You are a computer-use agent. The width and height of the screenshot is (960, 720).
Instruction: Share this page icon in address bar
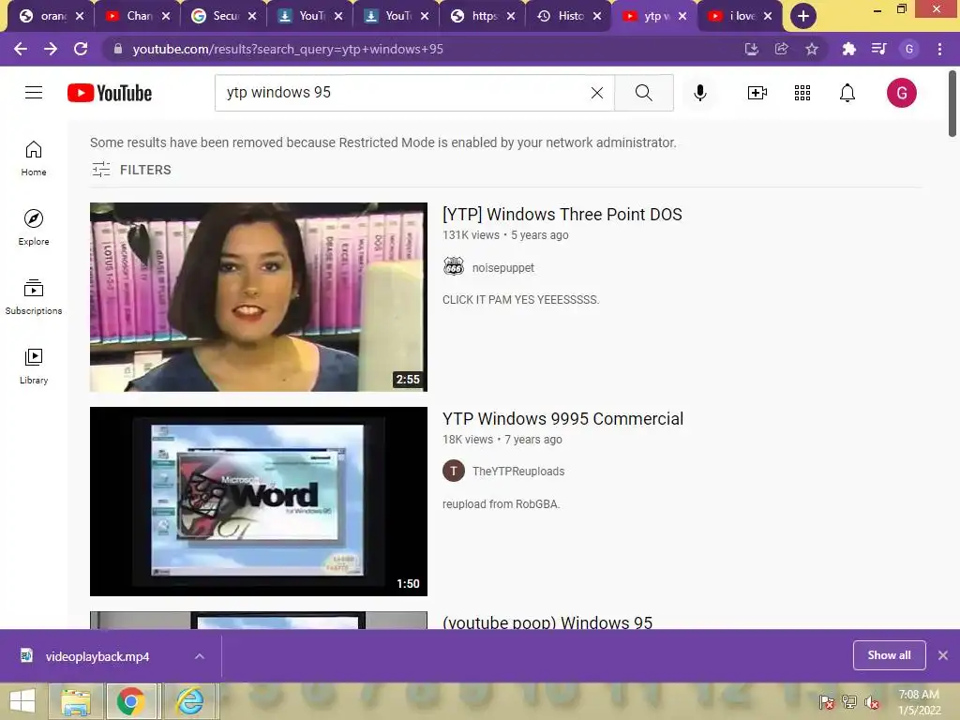(781, 49)
